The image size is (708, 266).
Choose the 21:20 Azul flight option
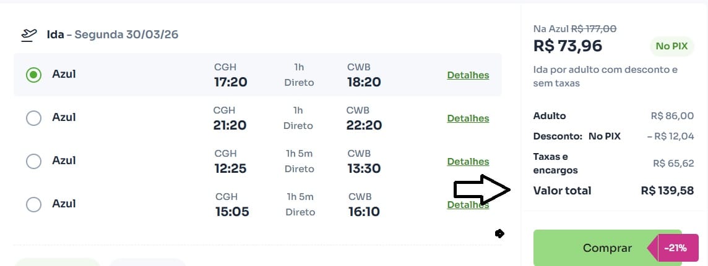click(33, 118)
